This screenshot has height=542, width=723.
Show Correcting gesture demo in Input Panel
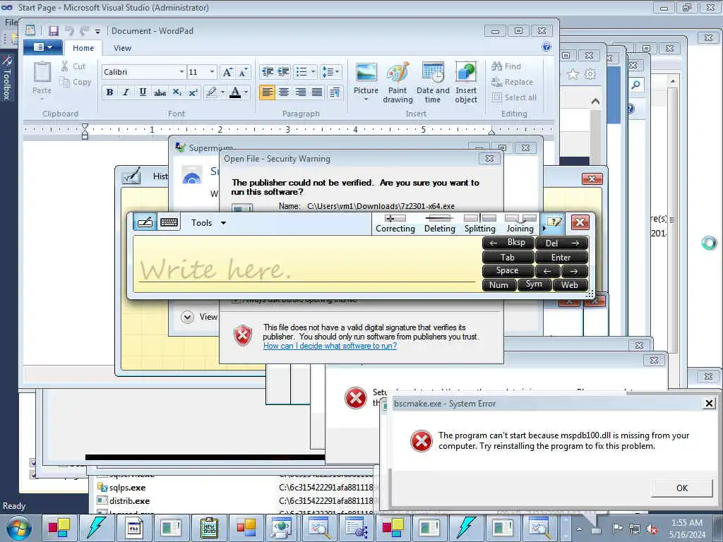click(x=395, y=223)
